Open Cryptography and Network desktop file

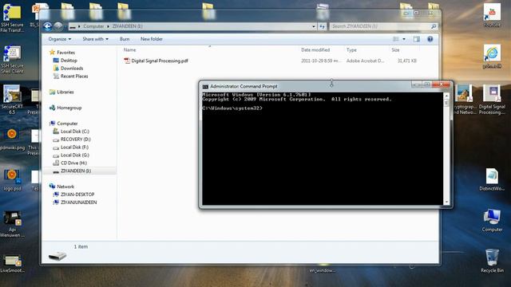(465, 99)
